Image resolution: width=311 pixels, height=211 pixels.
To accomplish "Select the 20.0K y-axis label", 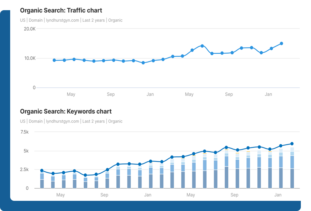I will [x=29, y=29].
